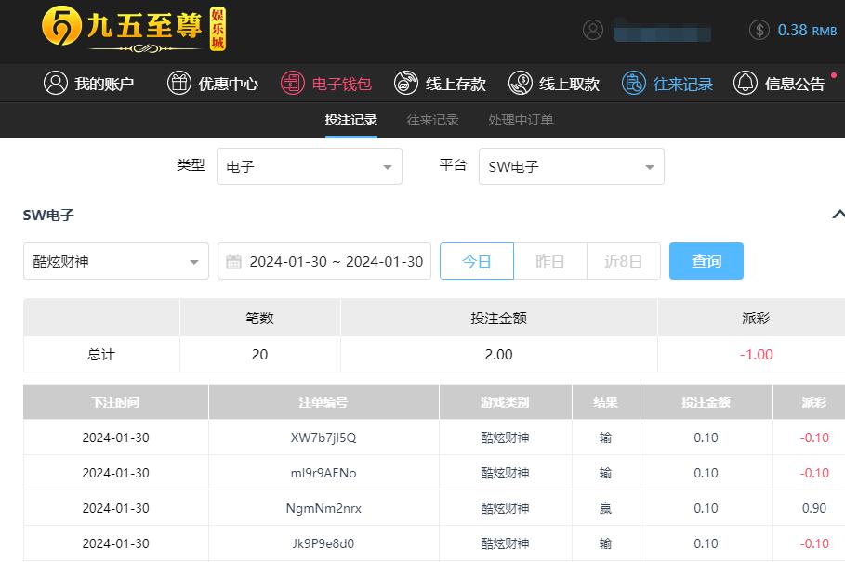The width and height of the screenshot is (845, 562).
Task: Click the dollar balance icon
Action: point(759,30)
